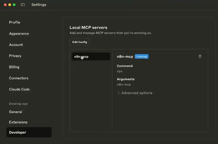Open the Privacy settings page
Image resolution: width=218 pixels, height=144 pixels.
click(15, 56)
